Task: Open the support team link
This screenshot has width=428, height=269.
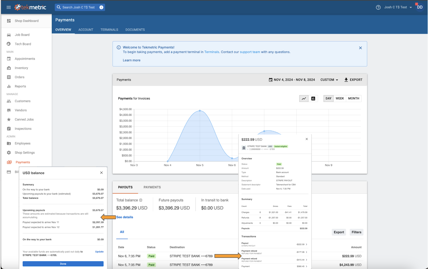Action: pos(250,52)
